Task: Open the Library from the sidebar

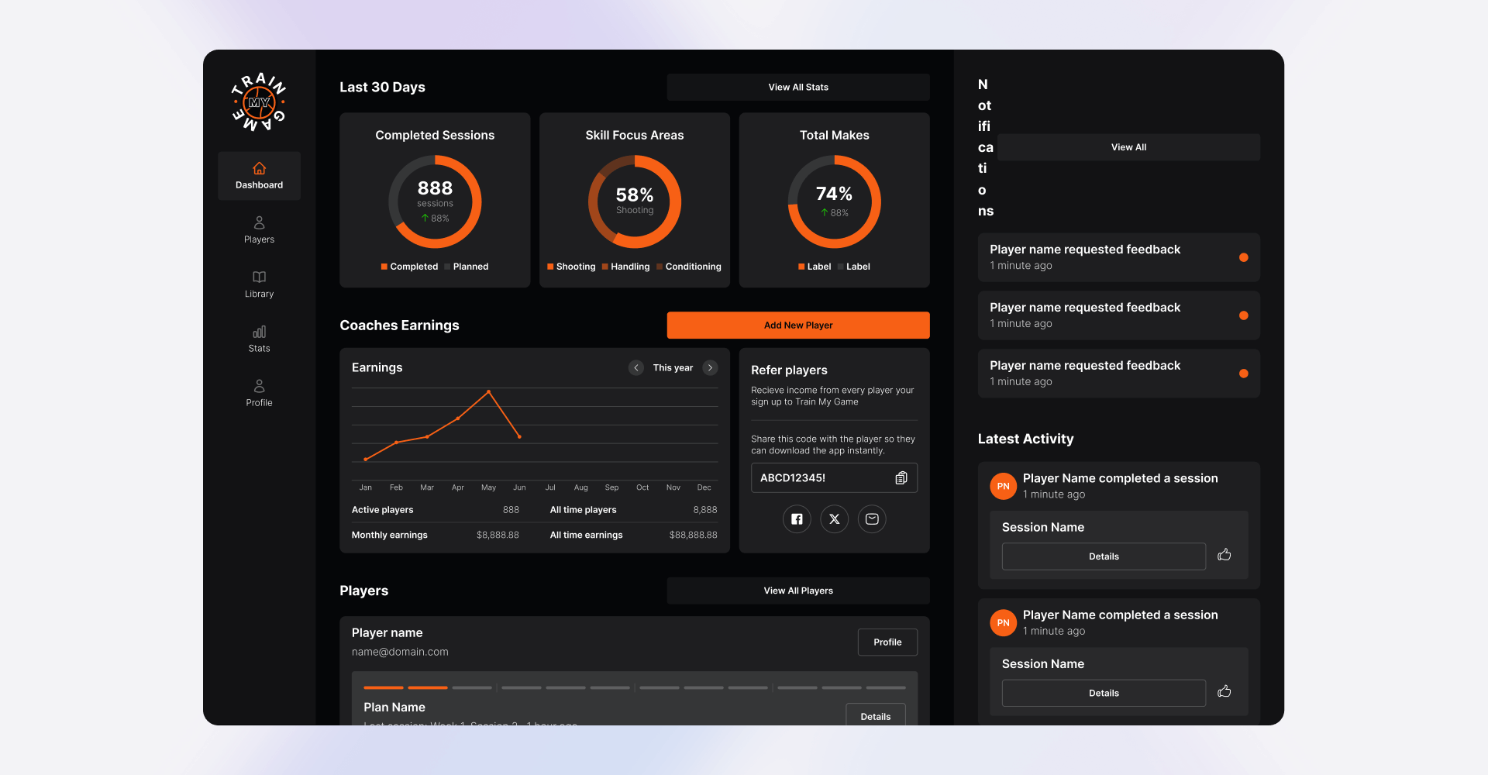Action: (259, 284)
